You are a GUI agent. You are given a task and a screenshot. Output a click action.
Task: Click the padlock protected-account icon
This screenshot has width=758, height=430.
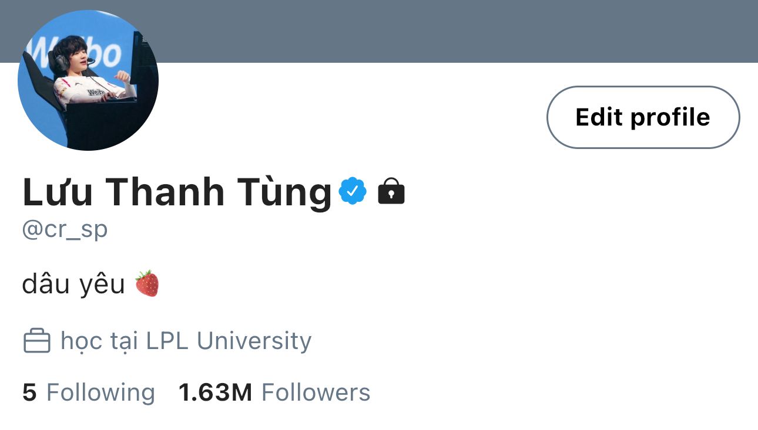pyautogui.click(x=391, y=191)
